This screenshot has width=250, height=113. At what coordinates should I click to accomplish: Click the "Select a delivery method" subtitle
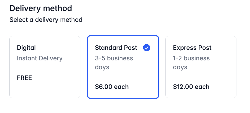coord(46,20)
